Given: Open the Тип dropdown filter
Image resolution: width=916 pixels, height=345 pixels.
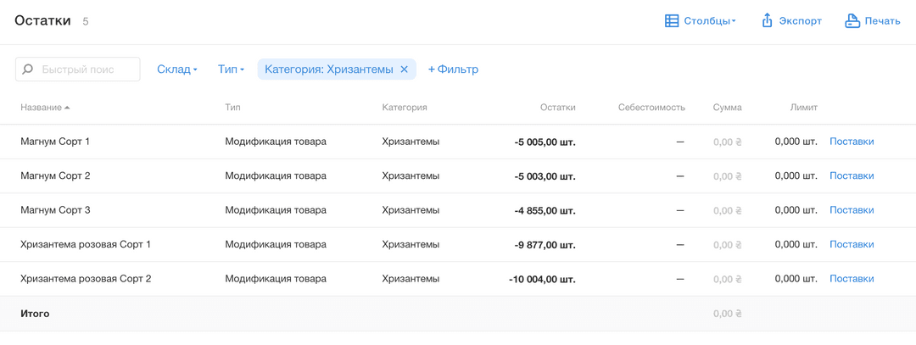Looking at the screenshot, I should [231, 70].
